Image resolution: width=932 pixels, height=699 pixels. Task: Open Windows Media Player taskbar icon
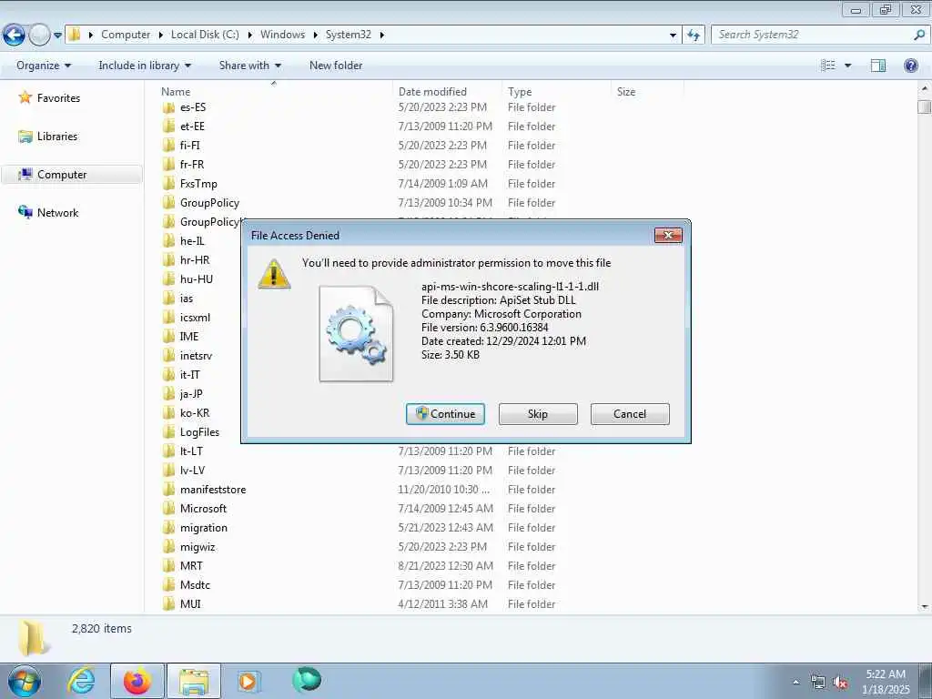point(248,681)
